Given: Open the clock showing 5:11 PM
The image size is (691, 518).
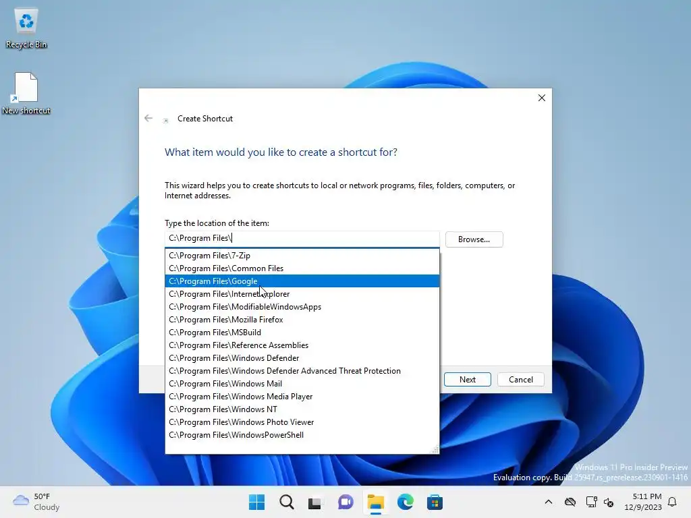Looking at the screenshot, I should (643, 502).
